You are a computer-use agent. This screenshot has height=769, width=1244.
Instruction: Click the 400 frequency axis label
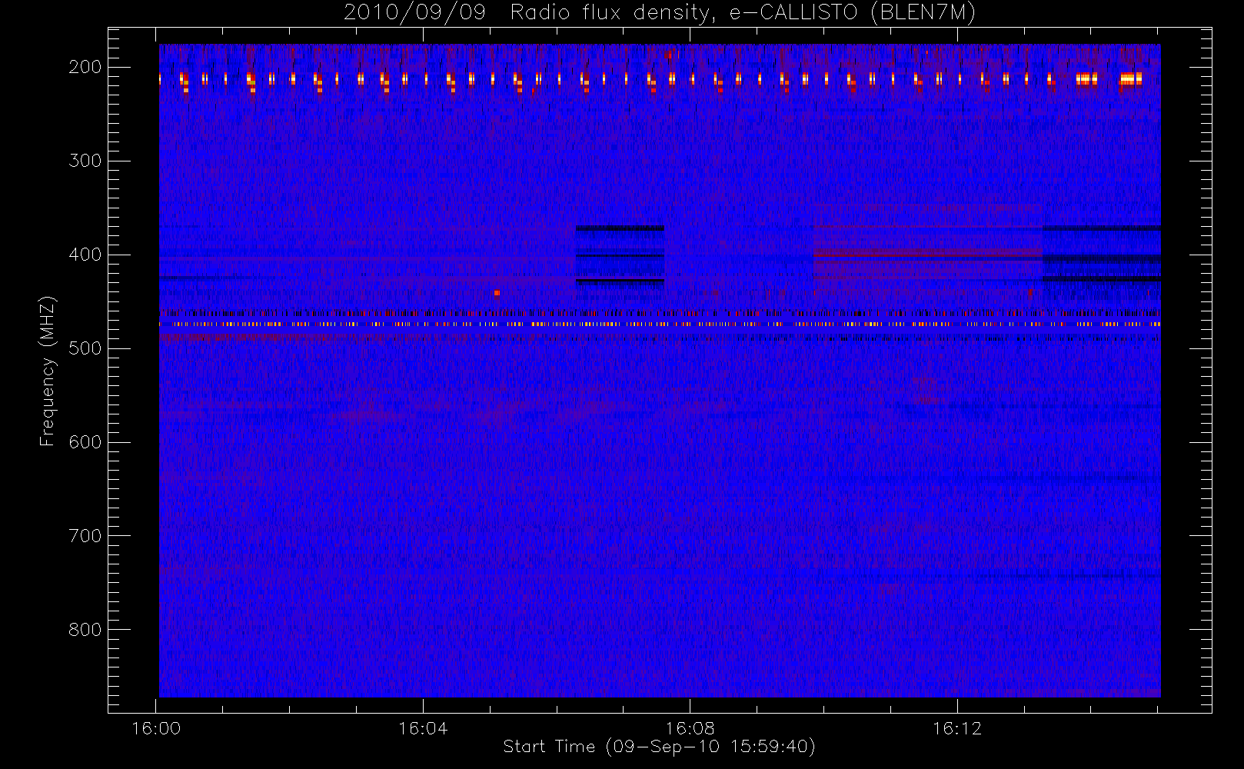click(85, 255)
